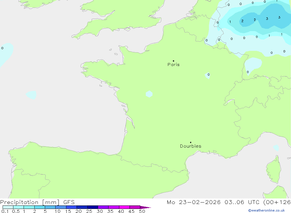Click the Dourbies location dot

pos(191,142)
